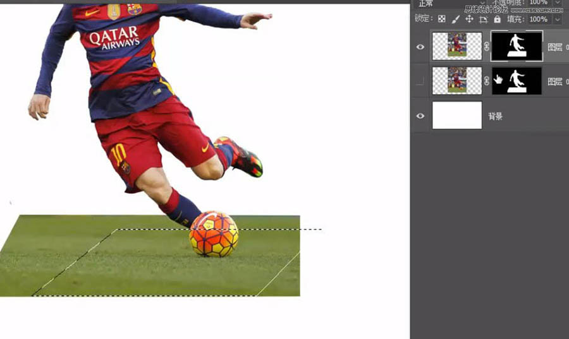
Task: Click the lock transparent pixels icon
Action: (x=442, y=19)
